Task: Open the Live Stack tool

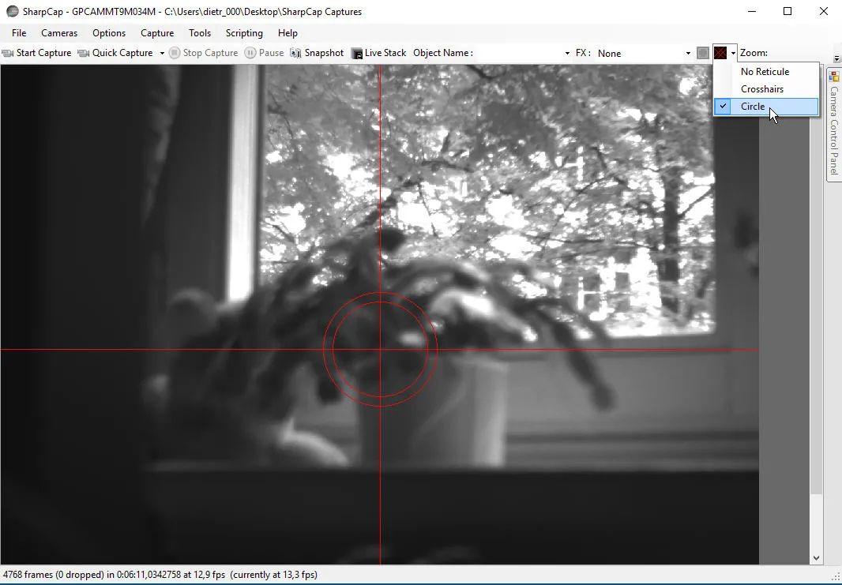Action: pyautogui.click(x=378, y=53)
